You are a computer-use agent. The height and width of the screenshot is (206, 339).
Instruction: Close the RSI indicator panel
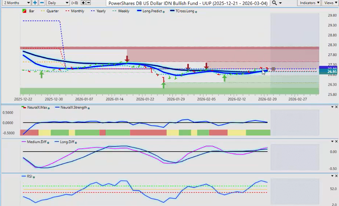coord(336,176)
